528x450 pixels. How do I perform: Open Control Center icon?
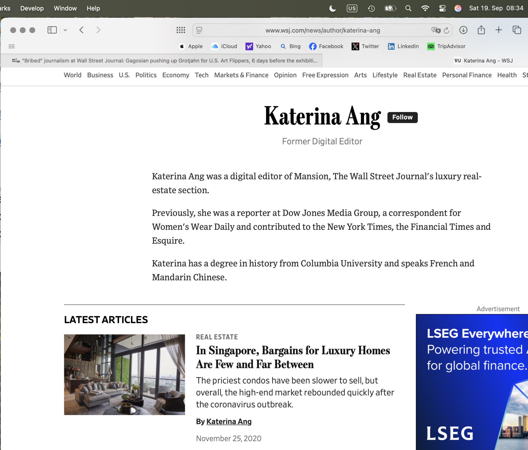[x=442, y=9]
